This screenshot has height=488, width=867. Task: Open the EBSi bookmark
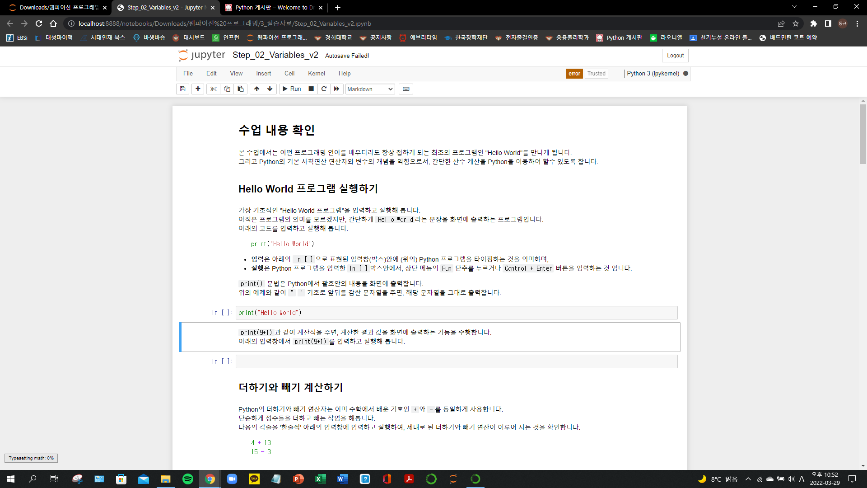(17, 38)
